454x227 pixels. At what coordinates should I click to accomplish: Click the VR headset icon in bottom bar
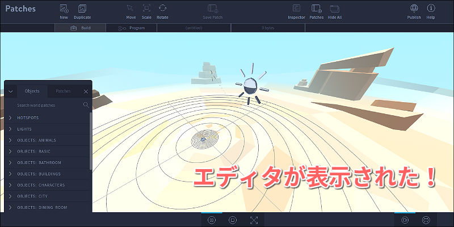pyautogui.click(x=426, y=220)
